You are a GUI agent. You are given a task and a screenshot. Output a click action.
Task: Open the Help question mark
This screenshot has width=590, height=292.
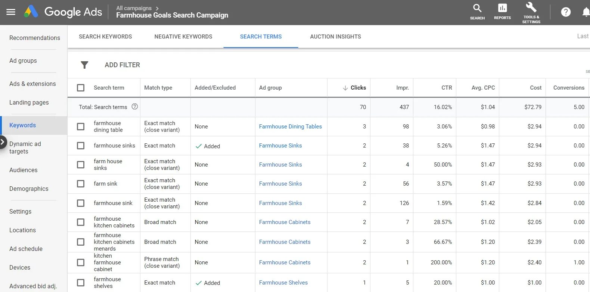click(x=566, y=12)
